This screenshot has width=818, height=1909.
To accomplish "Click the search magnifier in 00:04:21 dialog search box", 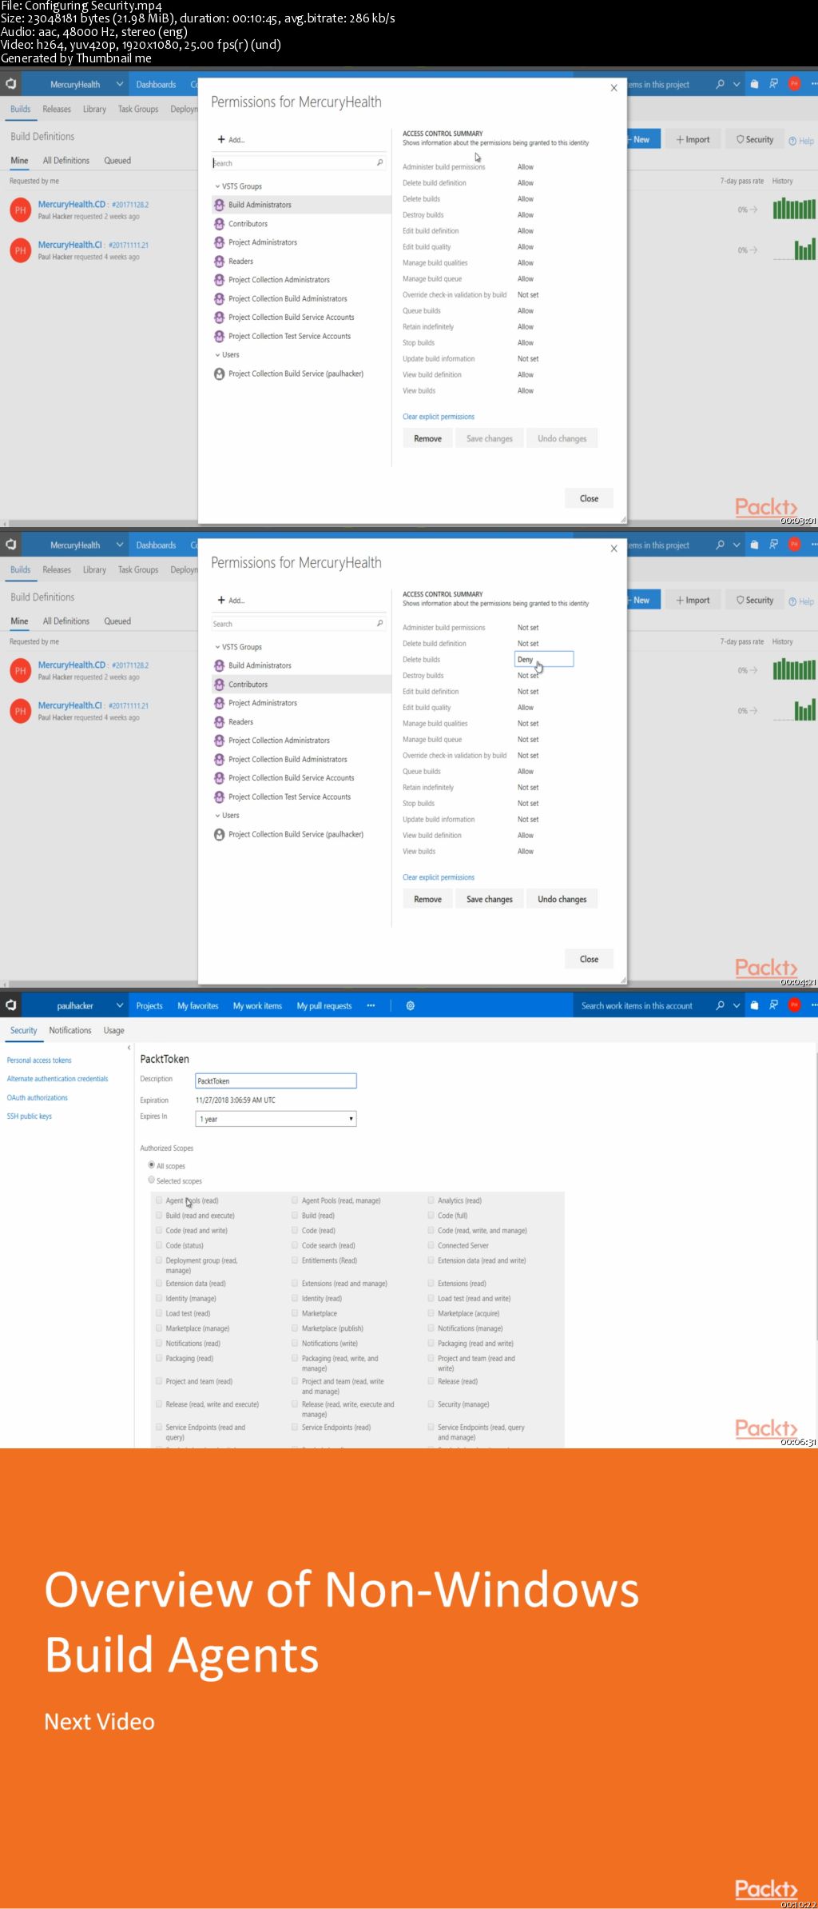I will pos(379,623).
